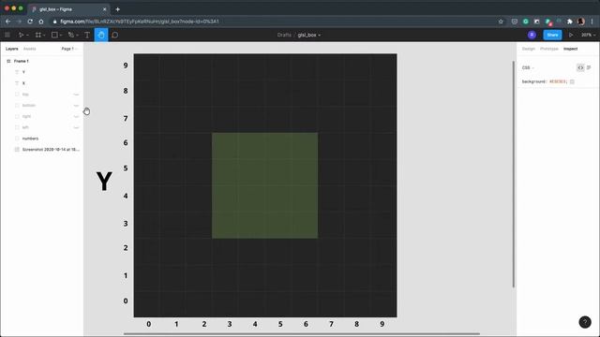Open Frame tool options dropdown arrow

pyautogui.click(x=44, y=36)
